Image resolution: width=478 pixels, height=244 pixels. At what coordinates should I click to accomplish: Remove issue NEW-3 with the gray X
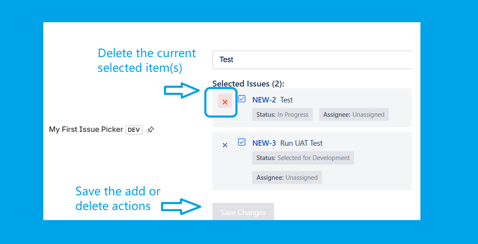[225, 145]
